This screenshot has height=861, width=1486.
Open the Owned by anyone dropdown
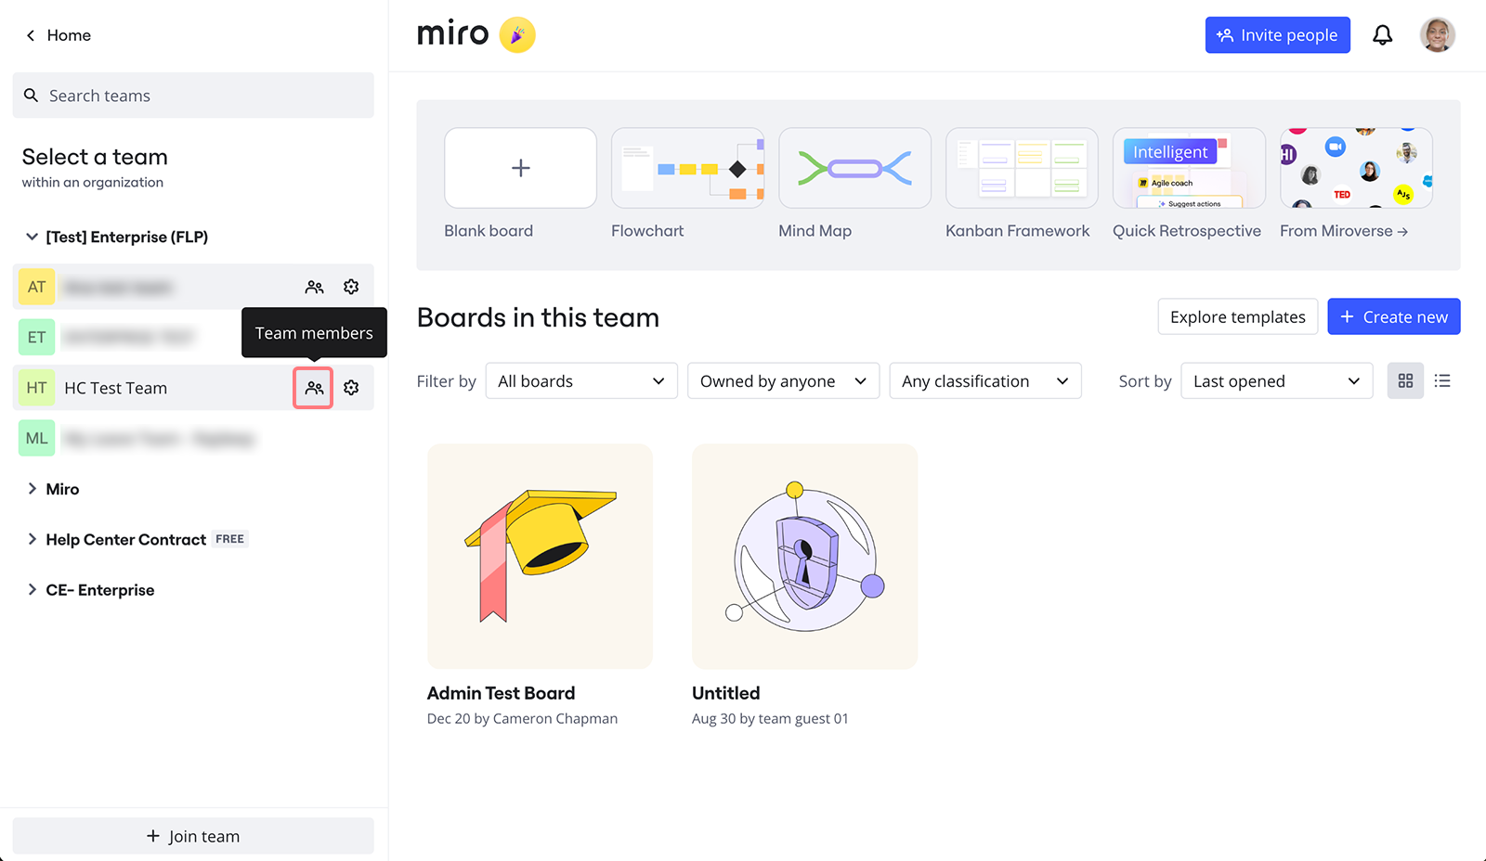(x=782, y=380)
